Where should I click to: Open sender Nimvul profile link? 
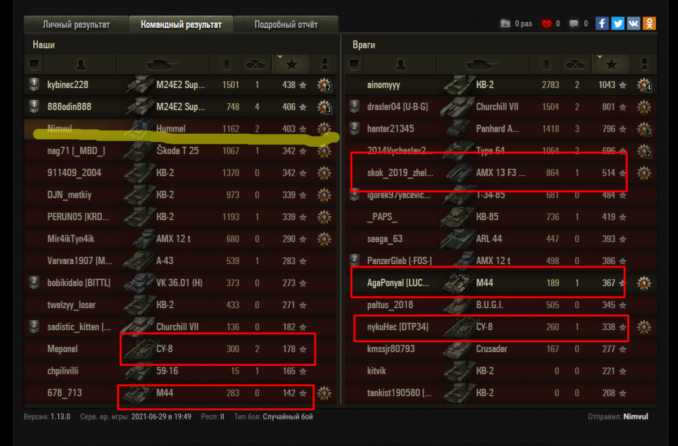(636, 417)
